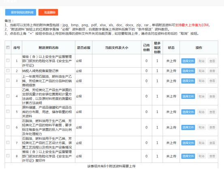Choose file for 纳税人减免税备案登记表 row
Viewport: 224px width, 169px height.
click(188, 71)
